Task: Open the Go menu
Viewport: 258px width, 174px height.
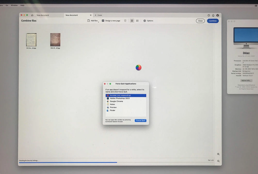Action: click(x=7, y=5)
